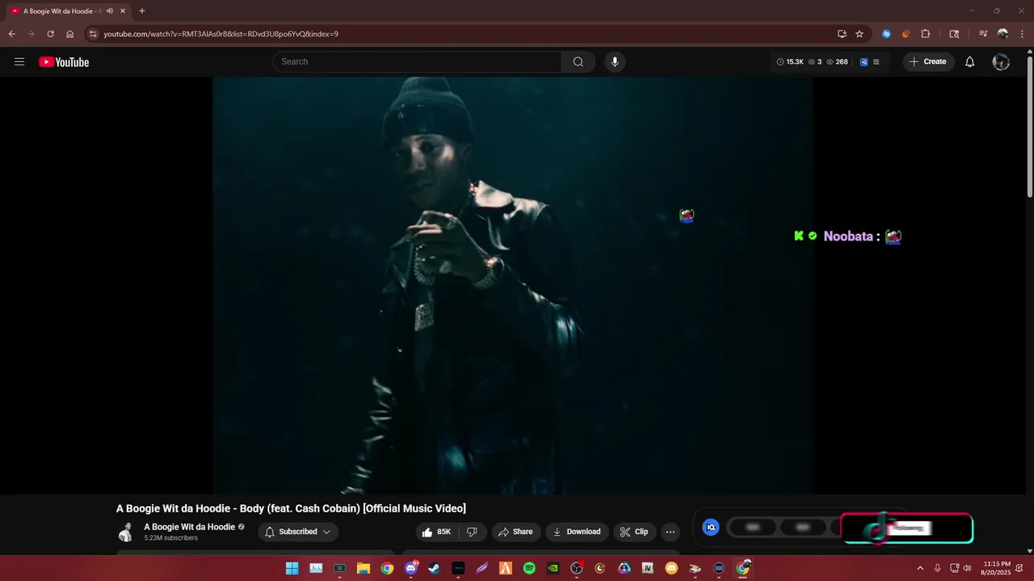Open Spotify from the taskbar

[529, 568]
